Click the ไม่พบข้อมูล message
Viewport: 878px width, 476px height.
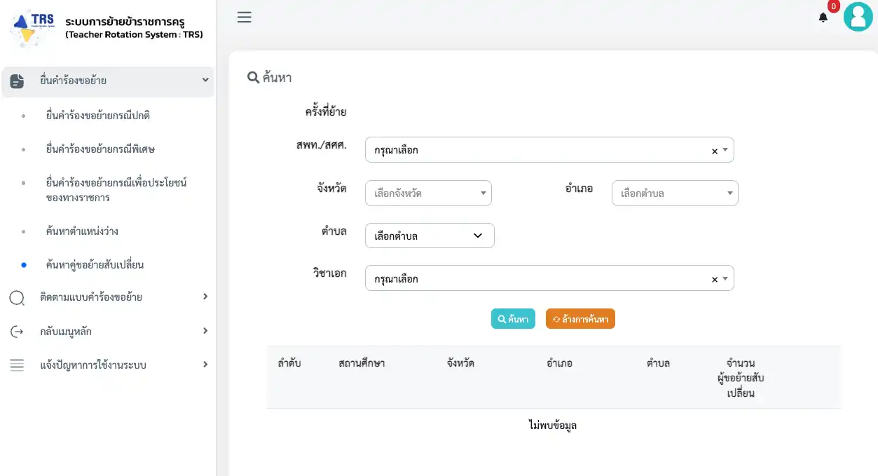pyautogui.click(x=553, y=425)
